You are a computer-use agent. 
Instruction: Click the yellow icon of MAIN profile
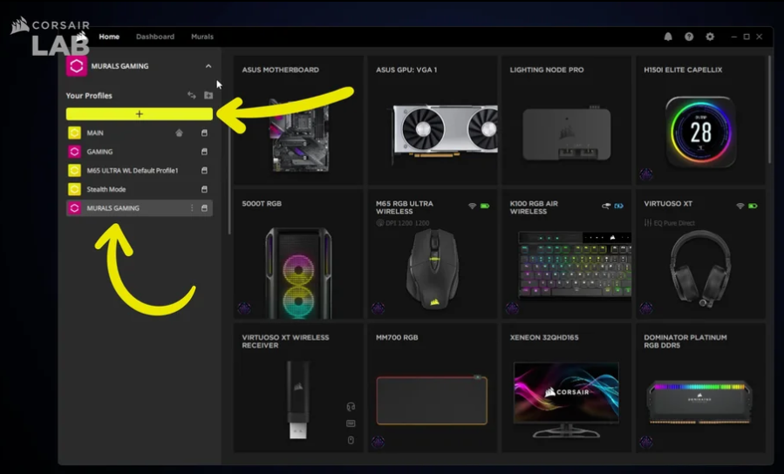[x=74, y=132]
